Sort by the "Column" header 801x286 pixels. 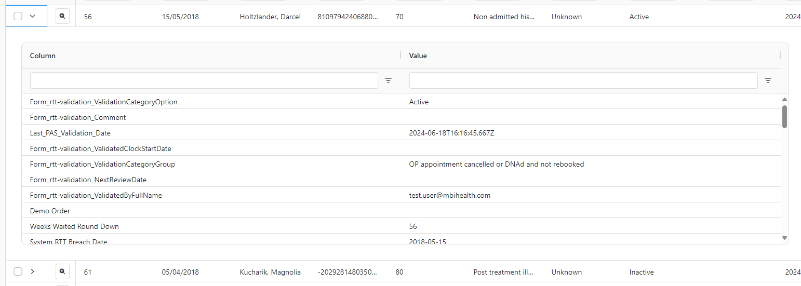pos(43,56)
